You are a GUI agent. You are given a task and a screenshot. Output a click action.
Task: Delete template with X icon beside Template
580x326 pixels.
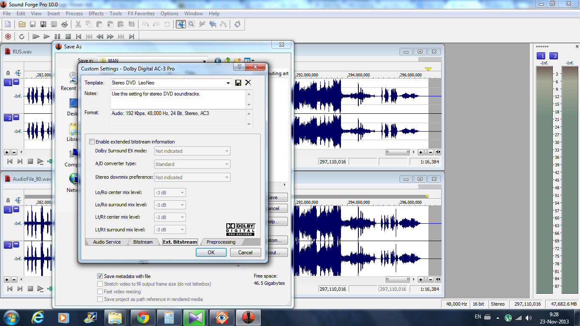tap(248, 83)
